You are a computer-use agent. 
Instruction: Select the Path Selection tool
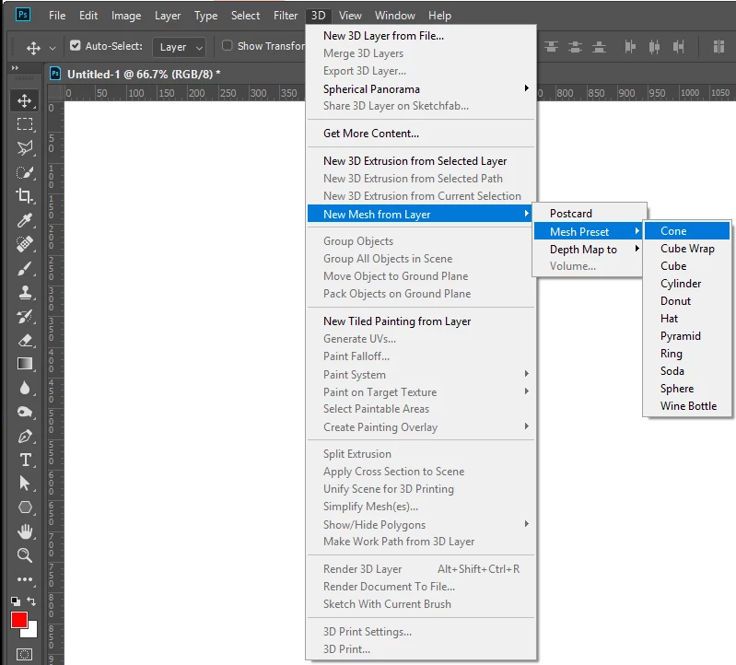click(x=24, y=484)
